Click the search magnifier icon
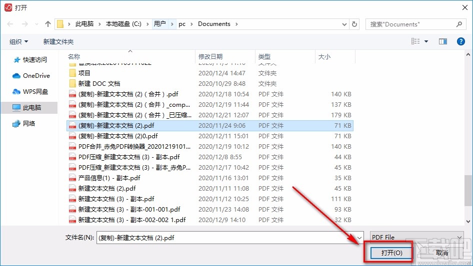 point(459,24)
